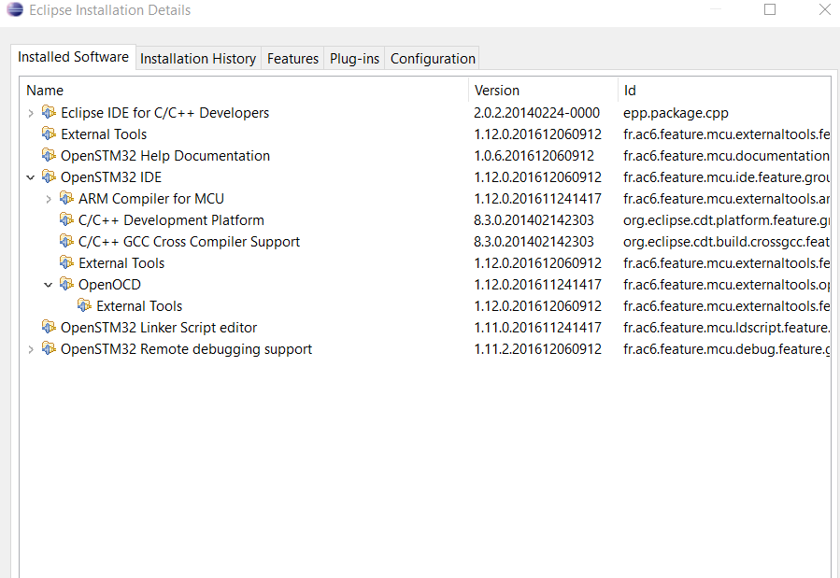Open the Configuration tab
The image size is (840, 578).
tap(433, 59)
